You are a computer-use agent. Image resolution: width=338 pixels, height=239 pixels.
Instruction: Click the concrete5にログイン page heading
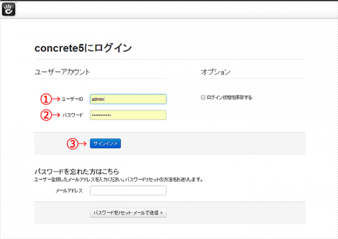point(83,48)
